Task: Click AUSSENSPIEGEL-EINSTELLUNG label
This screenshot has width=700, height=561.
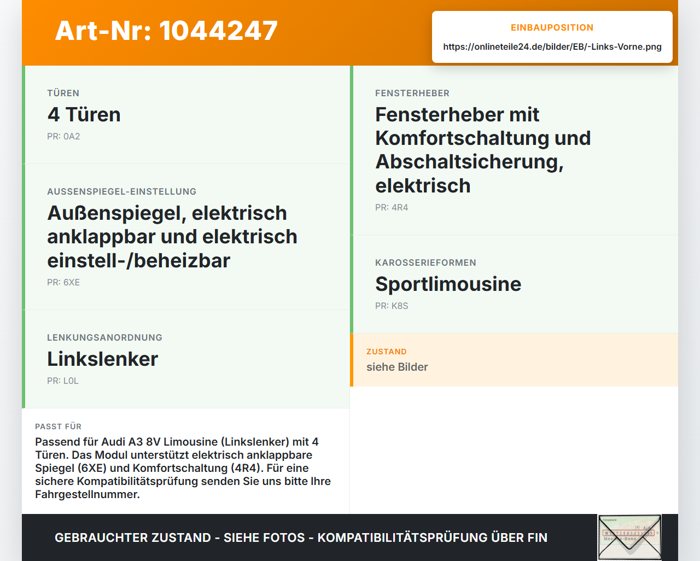Action: click(121, 191)
